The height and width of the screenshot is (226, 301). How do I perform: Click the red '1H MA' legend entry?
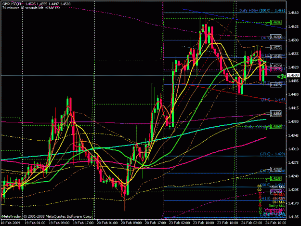[279, 195]
